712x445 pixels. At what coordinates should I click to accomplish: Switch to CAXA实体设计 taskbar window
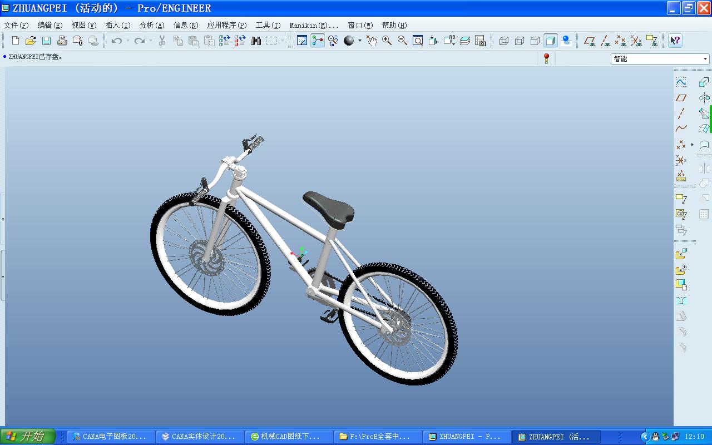(200, 437)
